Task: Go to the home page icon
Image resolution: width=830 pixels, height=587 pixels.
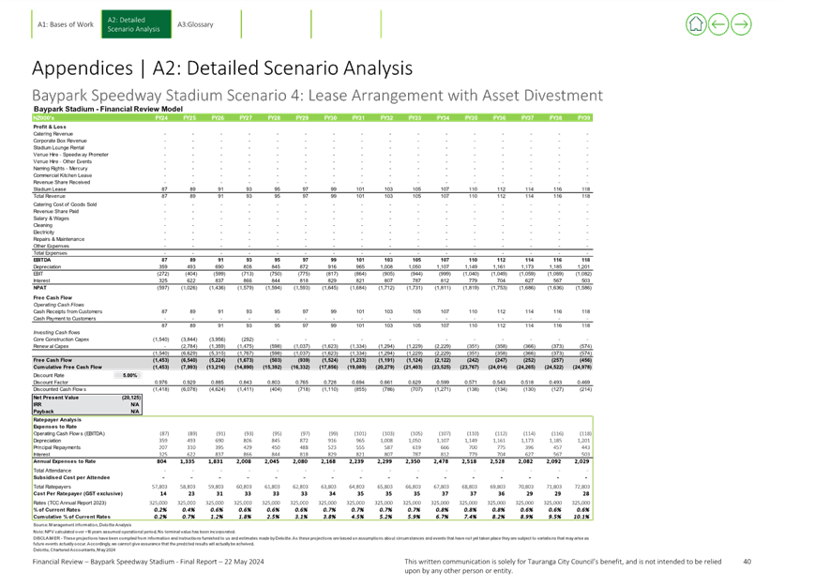Action: pyautogui.click(x=696, y=24)
